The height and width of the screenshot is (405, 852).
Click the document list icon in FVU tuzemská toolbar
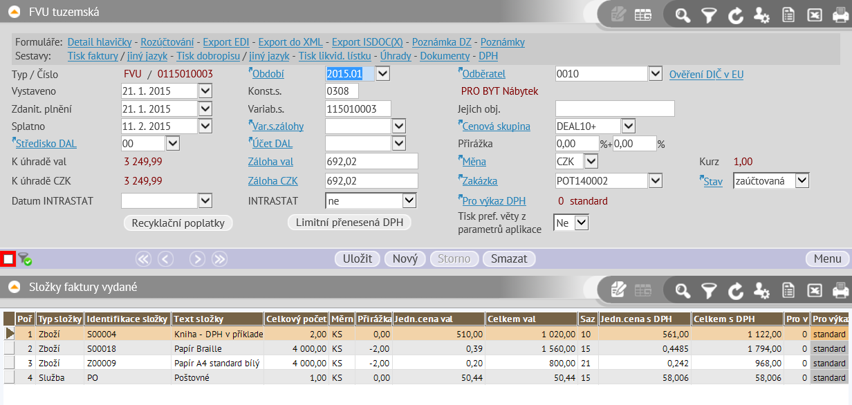788,15
